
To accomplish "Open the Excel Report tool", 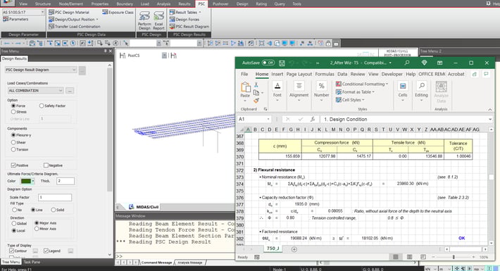I will click(x=158, y=20).
